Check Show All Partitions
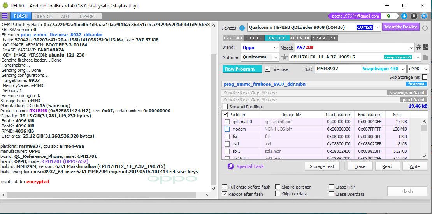432x214 pixels. pyautogui.click(x=225, y=107)
